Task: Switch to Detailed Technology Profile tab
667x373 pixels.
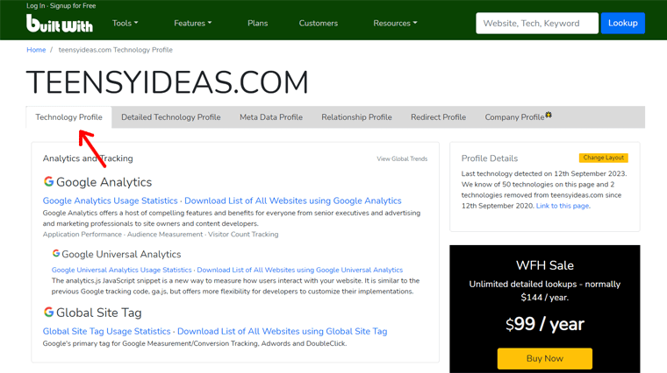Action: [x=170, y=117]
